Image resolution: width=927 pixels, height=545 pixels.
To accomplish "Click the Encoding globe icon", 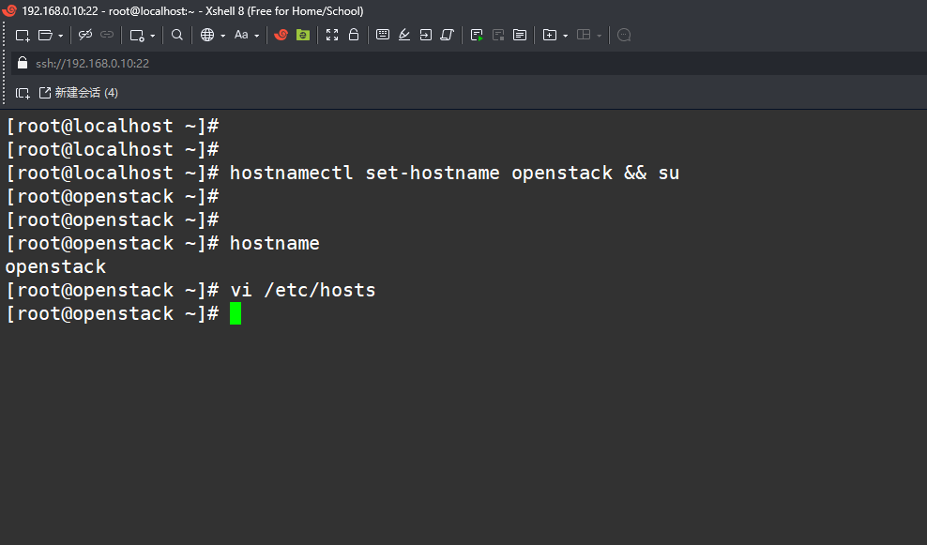I will 207,35.
